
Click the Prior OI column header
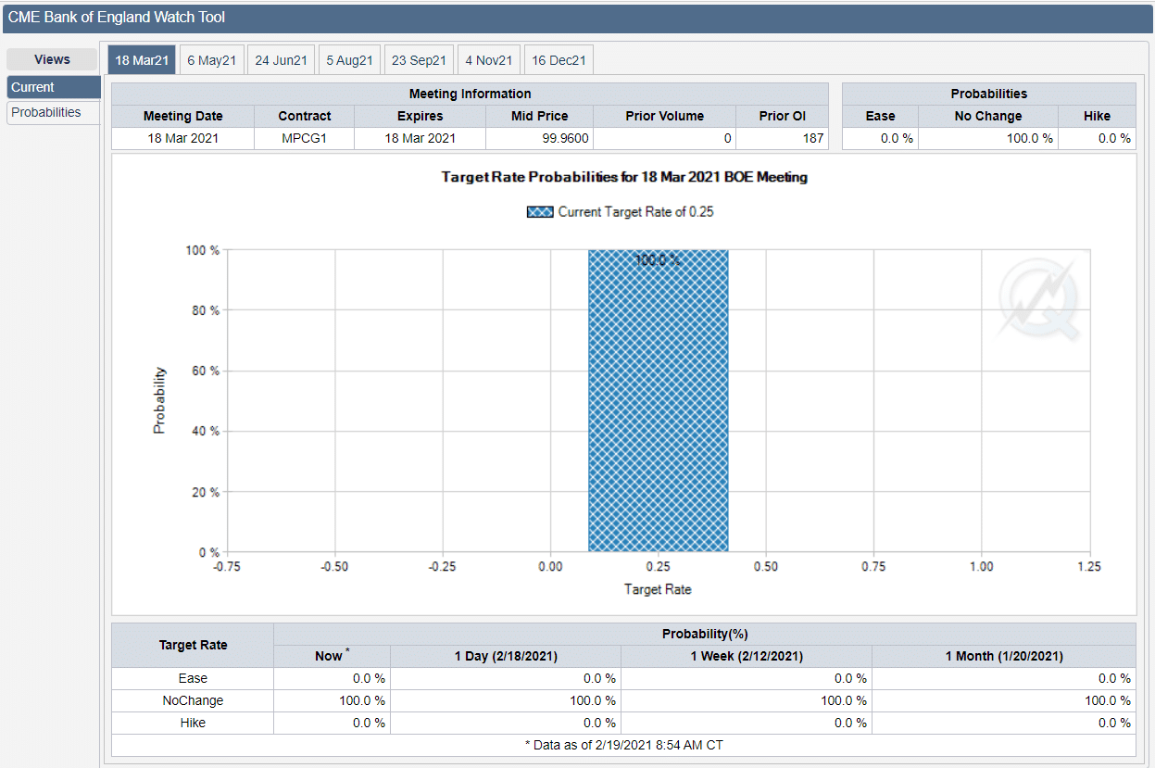tap(782, 116)
